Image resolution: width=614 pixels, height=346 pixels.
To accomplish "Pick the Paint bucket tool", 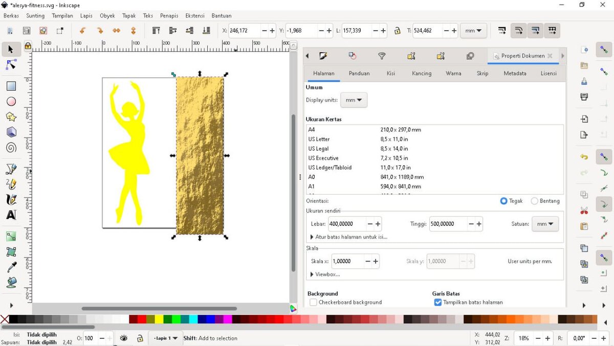I will 11,282.
